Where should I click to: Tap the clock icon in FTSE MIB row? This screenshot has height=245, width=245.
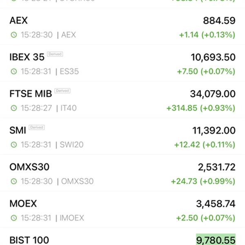(x=14, y=108)
